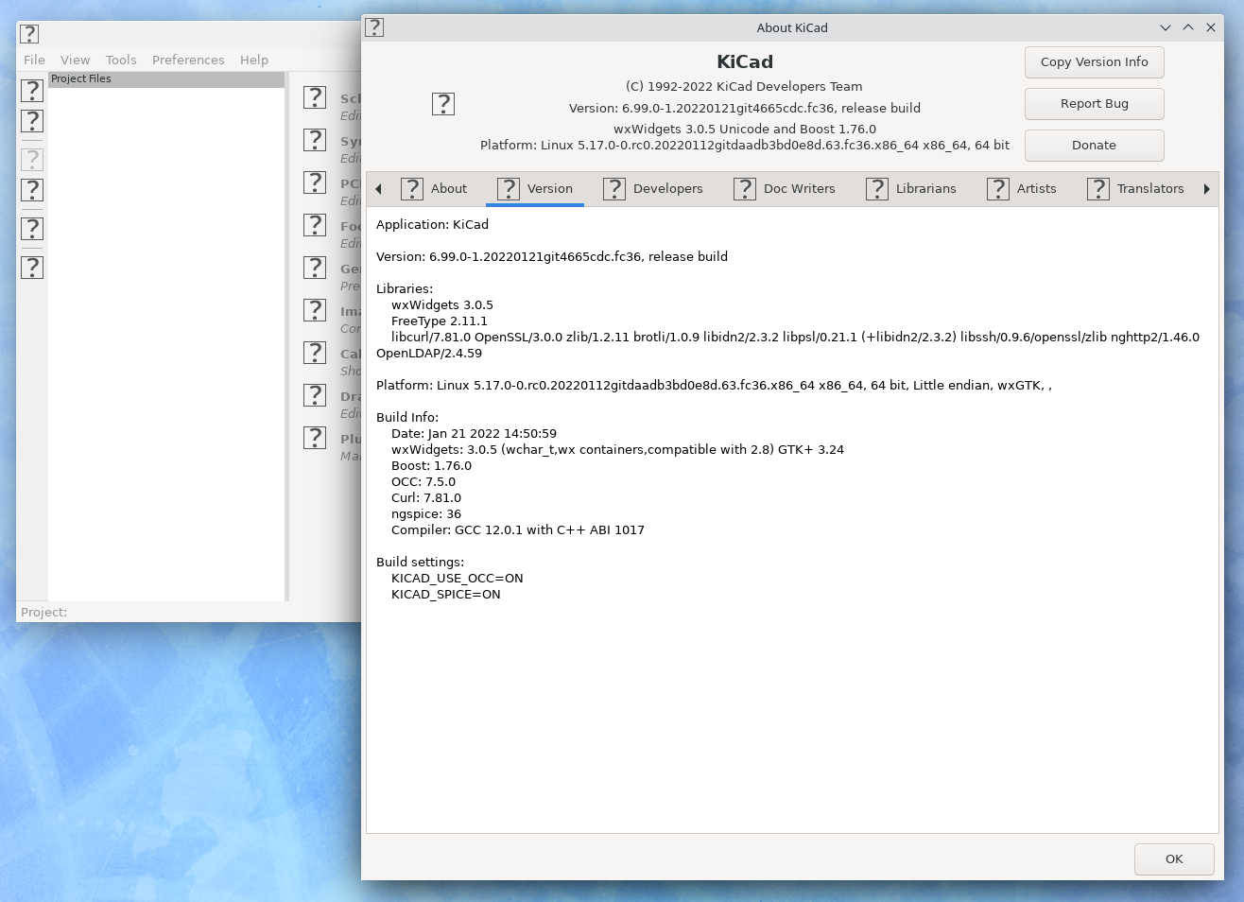Viewport: 1244px width, 902px height.
Task: Click the Copy Version Info button
Action: tap(1095, 62)
